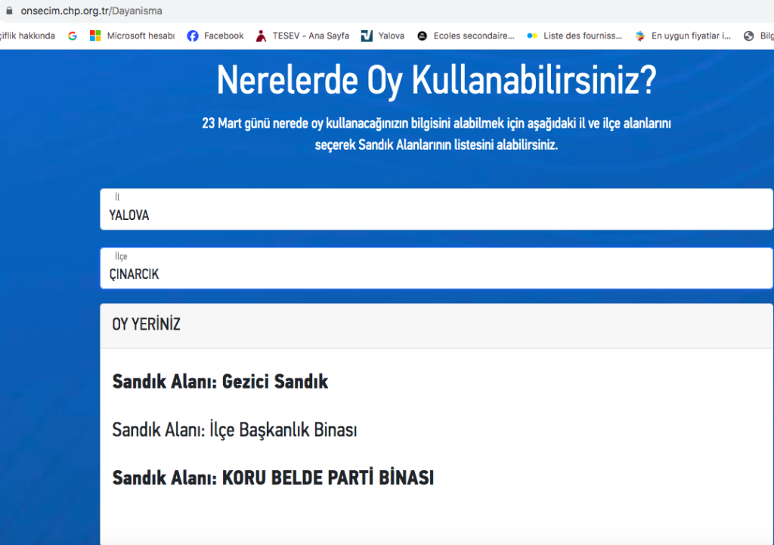
Task: Click the 'Nerelerde Oy Kullanabilirsiniz?' heading
Action: pos(437,80)
